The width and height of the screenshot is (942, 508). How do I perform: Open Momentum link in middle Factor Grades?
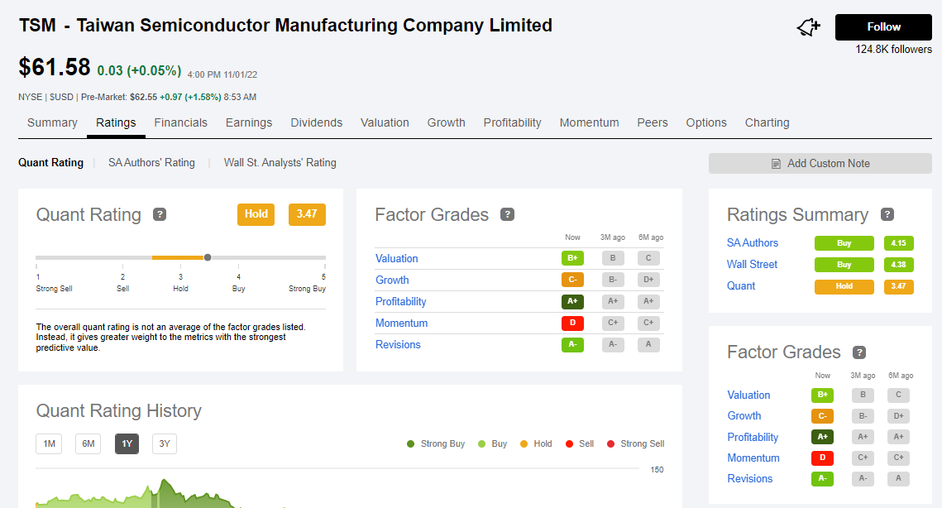click(401, 323)
